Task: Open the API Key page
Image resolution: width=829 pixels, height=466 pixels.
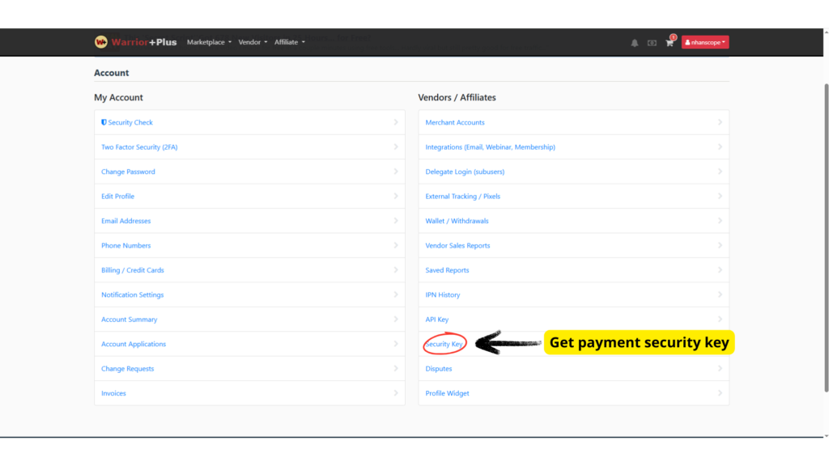Action: (x=437, y=320)
